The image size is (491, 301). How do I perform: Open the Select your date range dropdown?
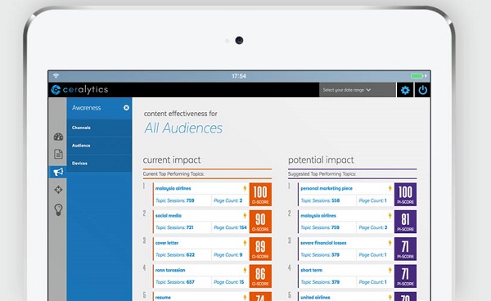pyautogui.click(x=358, y=90)
